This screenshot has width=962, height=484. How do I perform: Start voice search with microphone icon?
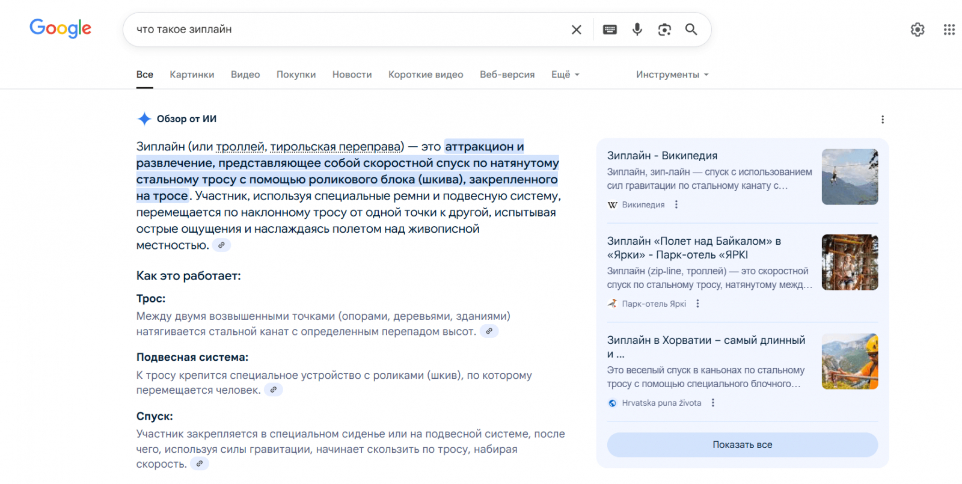point(637,29)
